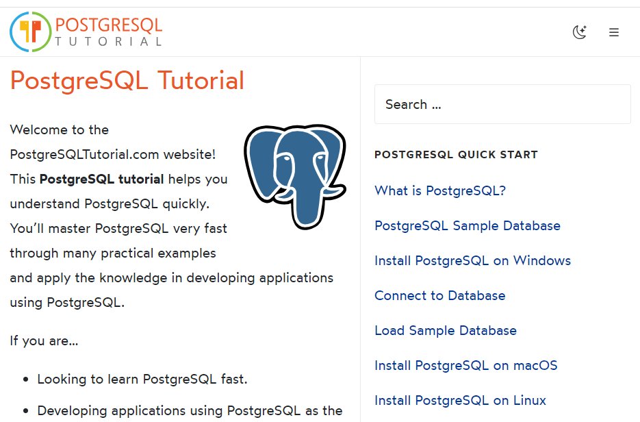Click the blue PostgreSQL elephant image
Image resolution: width=640 pixels, height=422 pixels.
(x=295, y=177)
